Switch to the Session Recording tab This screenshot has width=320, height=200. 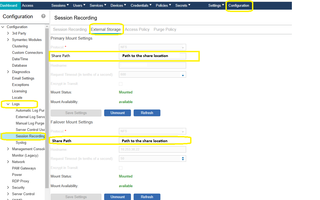pos(70,29)
